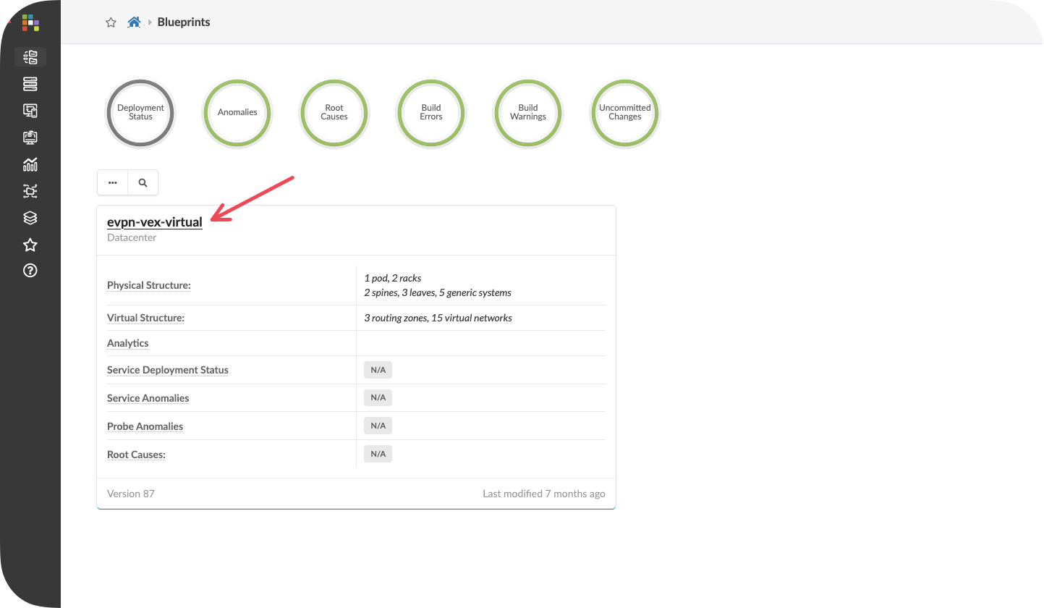The height and width of the screenshot is (608, 1044).
Task: Open the three-dots more options button
Action: click(112, 183)
